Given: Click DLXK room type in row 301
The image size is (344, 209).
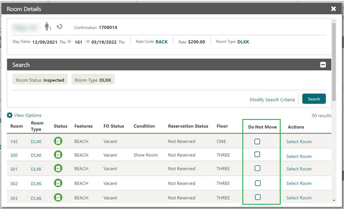Looking at the screenshot, I should (x=36, y=169).
